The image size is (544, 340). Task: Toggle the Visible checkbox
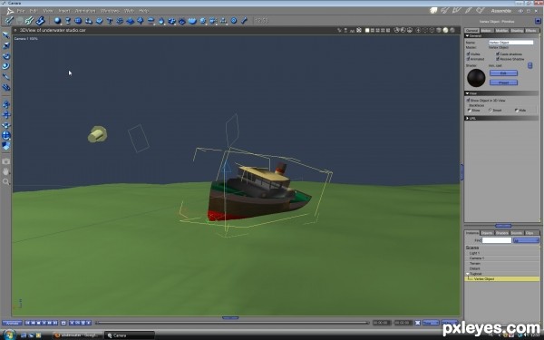[x=468, y=53]
